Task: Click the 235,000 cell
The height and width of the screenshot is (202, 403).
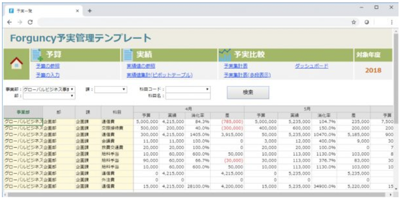Action: [354, 122]
